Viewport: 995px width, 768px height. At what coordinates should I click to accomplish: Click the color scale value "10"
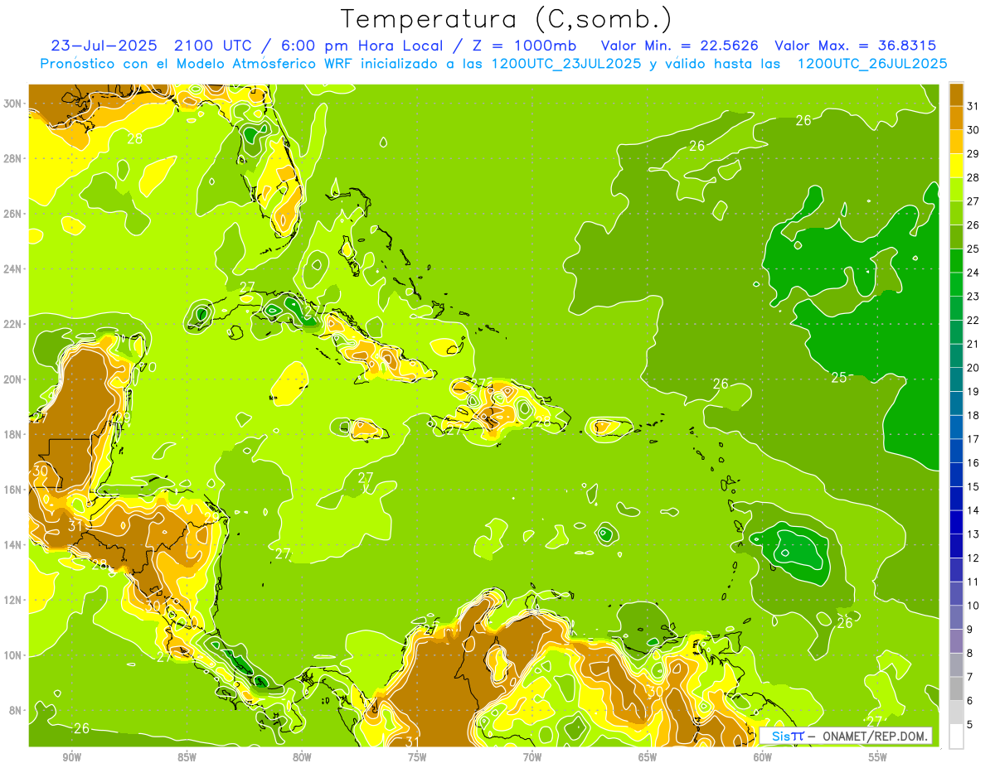click(x=973, y=606)
